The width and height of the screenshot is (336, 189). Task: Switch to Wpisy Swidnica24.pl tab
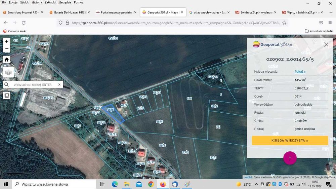click(x=302, y=12)
